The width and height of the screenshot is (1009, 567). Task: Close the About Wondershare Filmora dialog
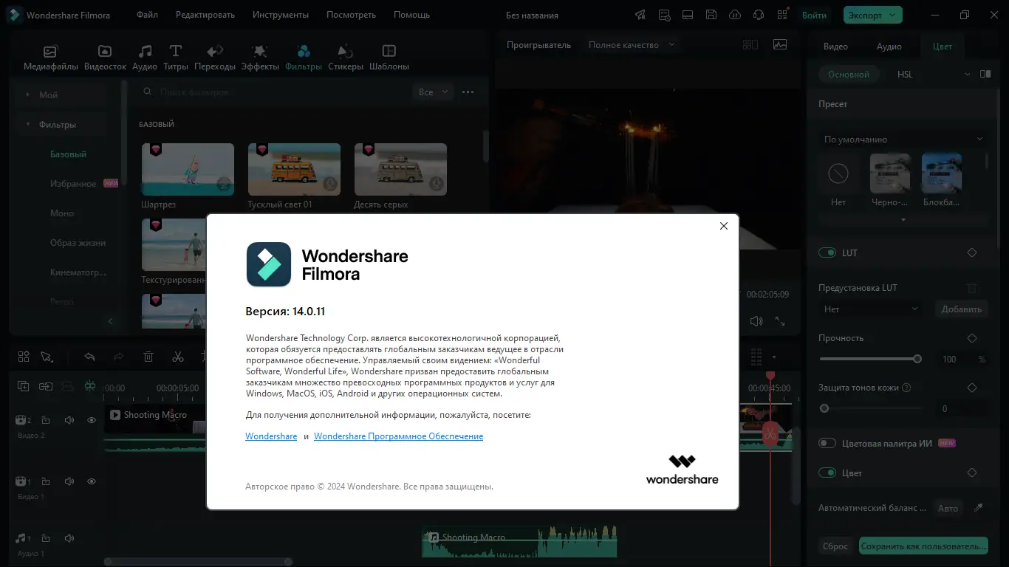724,226
